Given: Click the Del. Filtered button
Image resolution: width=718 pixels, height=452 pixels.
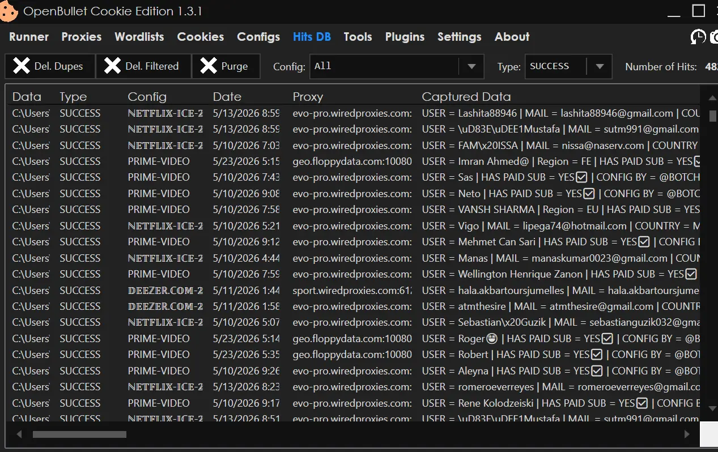Looking at the screenshot, I should (144, 66).
